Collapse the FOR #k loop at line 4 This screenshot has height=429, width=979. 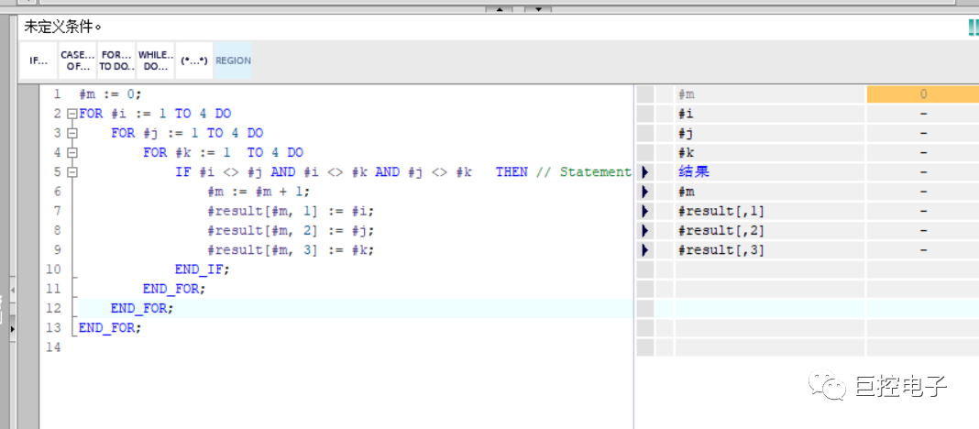[71, 153]
